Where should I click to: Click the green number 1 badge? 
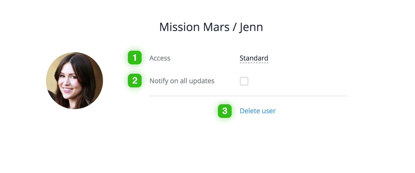(x=135, y=58)
